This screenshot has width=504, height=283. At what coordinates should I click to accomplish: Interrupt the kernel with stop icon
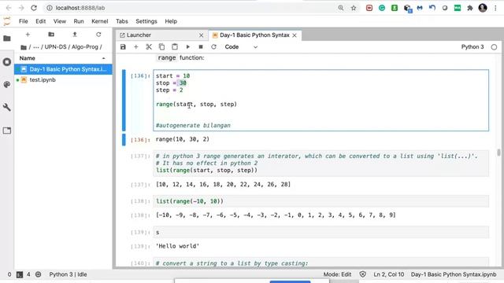click(x=201, y=47)
